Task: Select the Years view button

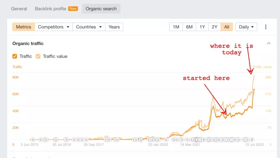Action: (x=114, y=27)
